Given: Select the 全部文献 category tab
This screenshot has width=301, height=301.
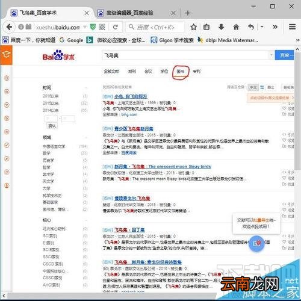Looking at the screenshot, I should [x=111, y=71].
